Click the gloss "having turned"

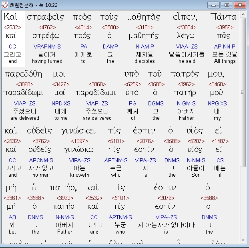coord(47,61)
